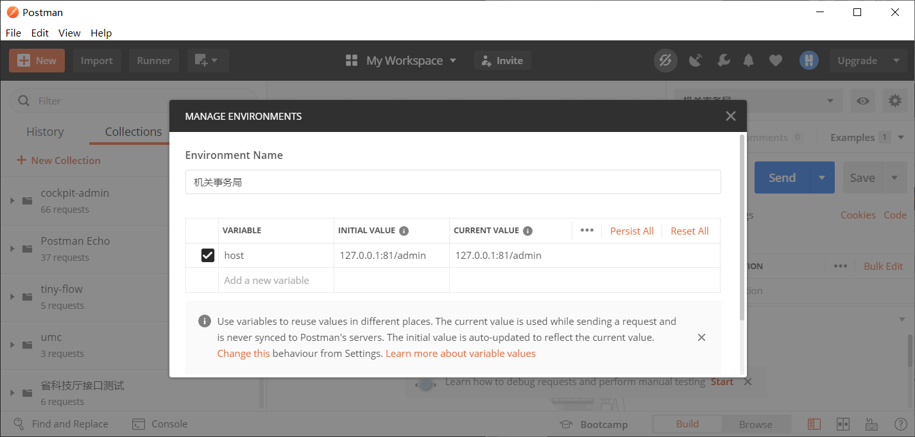Dismiss the variable info banner
This screenshot has width=915, height=437.
pyautogui.click(x=701, y=338)
